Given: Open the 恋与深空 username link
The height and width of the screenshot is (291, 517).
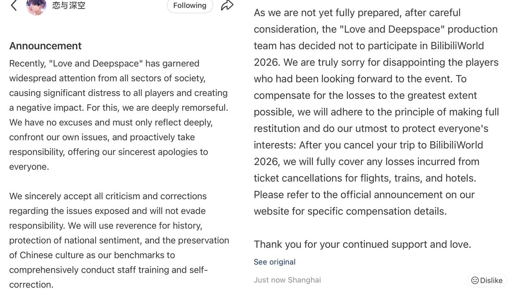Looking at the screenshot, I should [x=69, y=6].
